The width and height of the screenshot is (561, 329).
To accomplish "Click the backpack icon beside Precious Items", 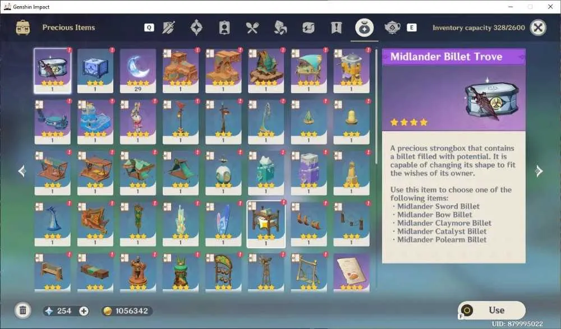I will pos(23,27).
